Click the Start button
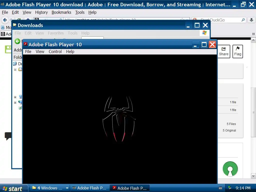The image size is (256, 192). pos(13,188)
